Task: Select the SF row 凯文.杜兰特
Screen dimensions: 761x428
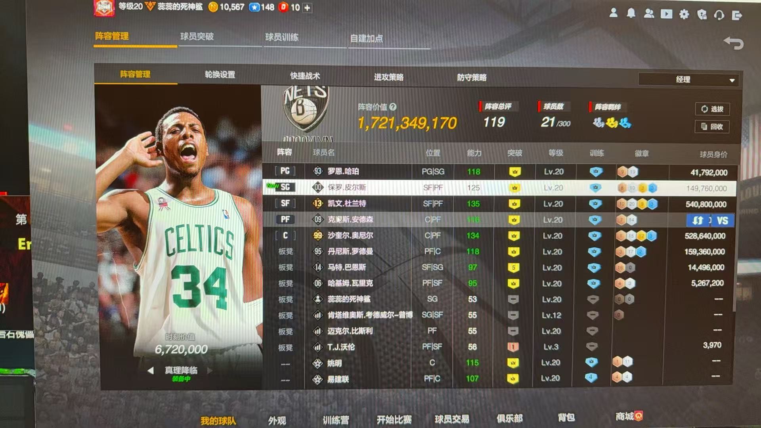Action: (x=499, y=204)
